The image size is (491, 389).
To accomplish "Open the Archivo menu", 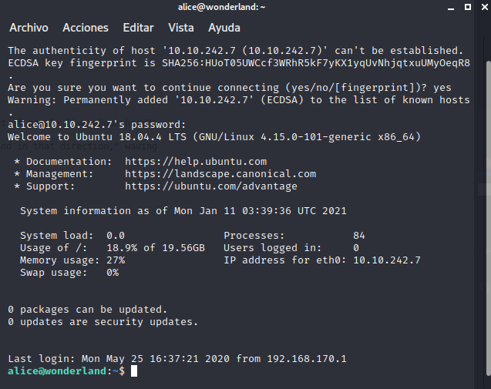I will 29,28.
